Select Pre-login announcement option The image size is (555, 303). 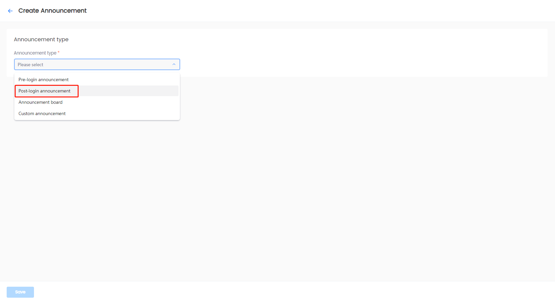44,80
